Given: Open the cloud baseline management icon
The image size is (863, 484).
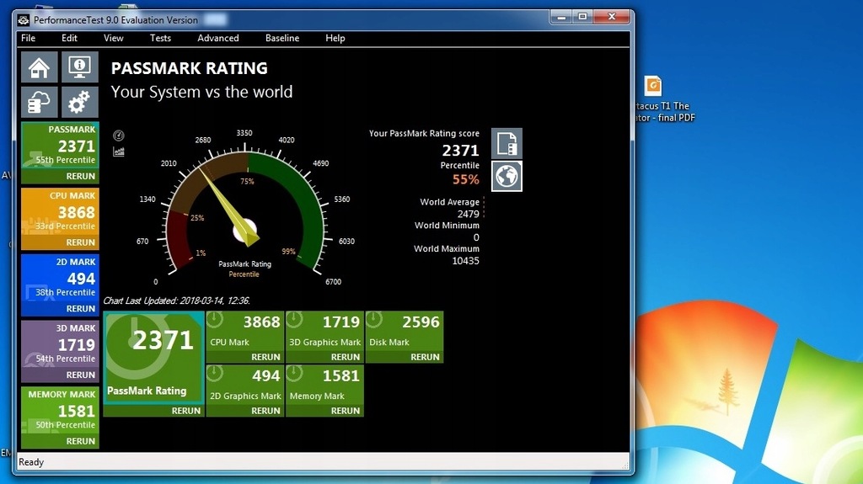Looking at the screenshot, I should [39, 102].
